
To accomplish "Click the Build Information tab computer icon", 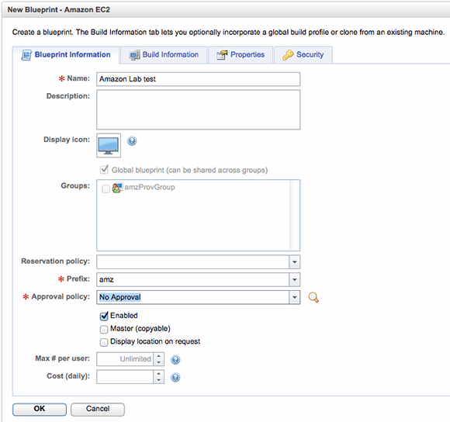I will click(134, 55).
